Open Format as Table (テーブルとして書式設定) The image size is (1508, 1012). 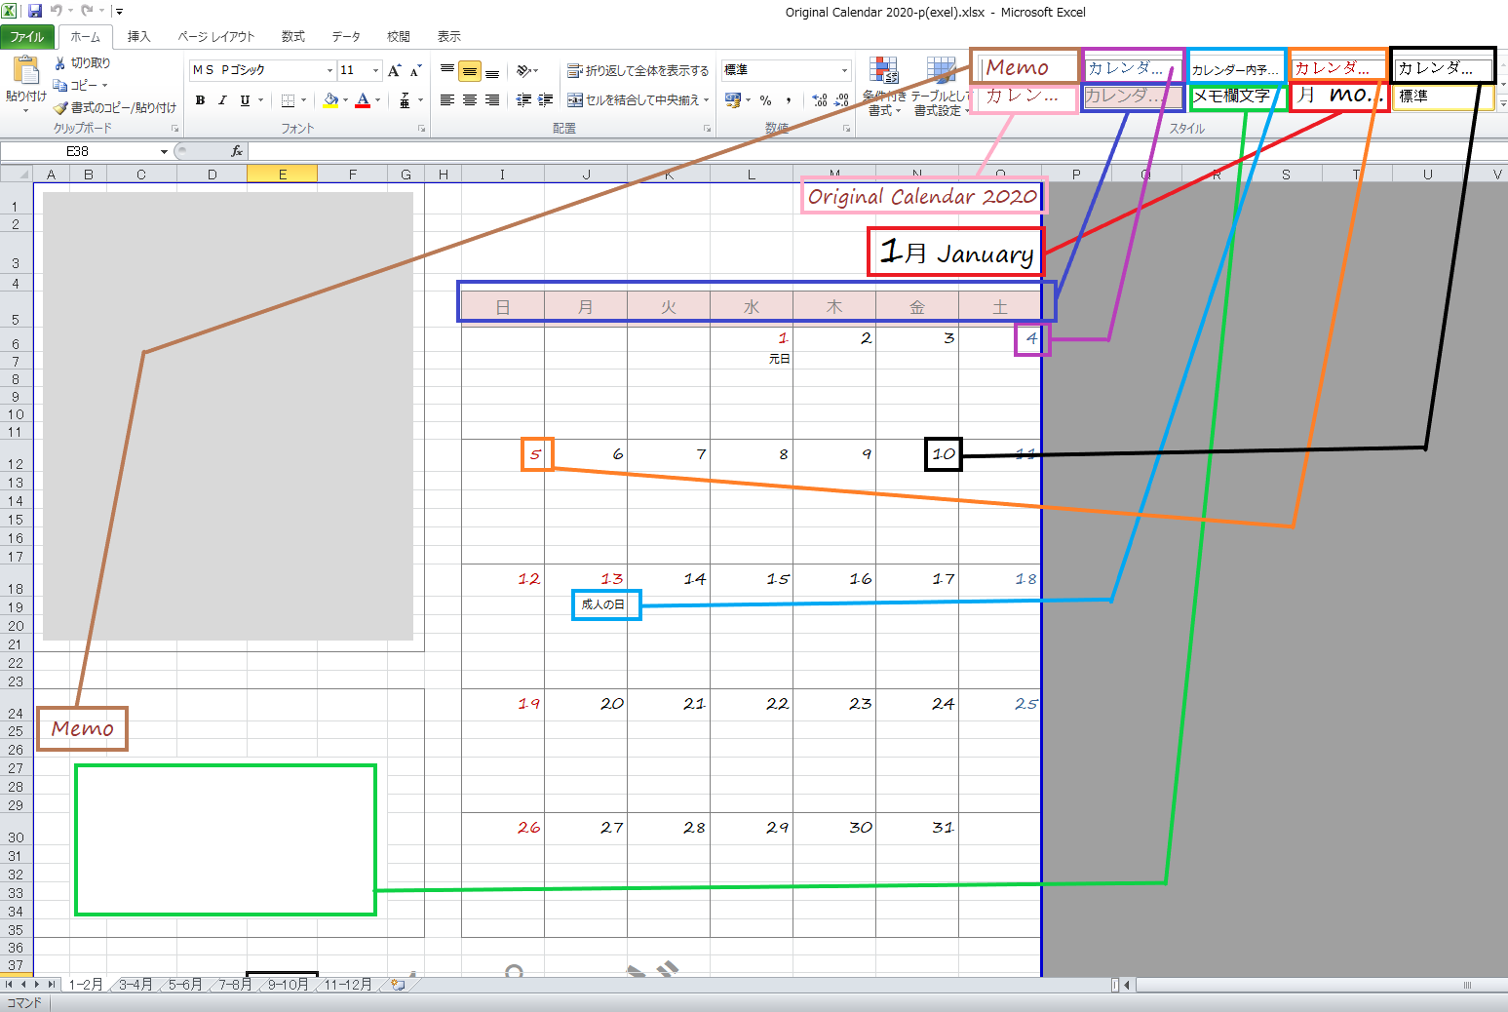pyautogui.click(x=941, y=86)
